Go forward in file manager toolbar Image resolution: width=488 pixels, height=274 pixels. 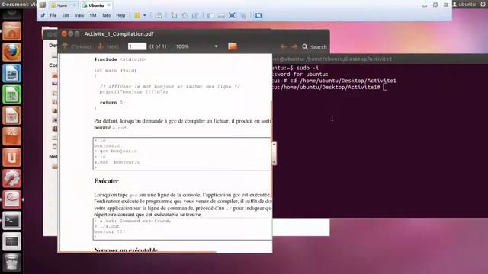coord(294,47)
